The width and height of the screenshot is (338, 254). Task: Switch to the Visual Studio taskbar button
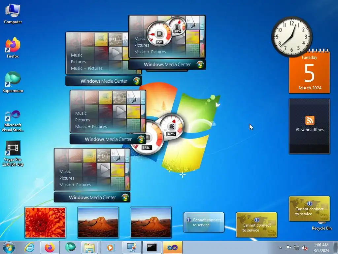pos(172,247)
